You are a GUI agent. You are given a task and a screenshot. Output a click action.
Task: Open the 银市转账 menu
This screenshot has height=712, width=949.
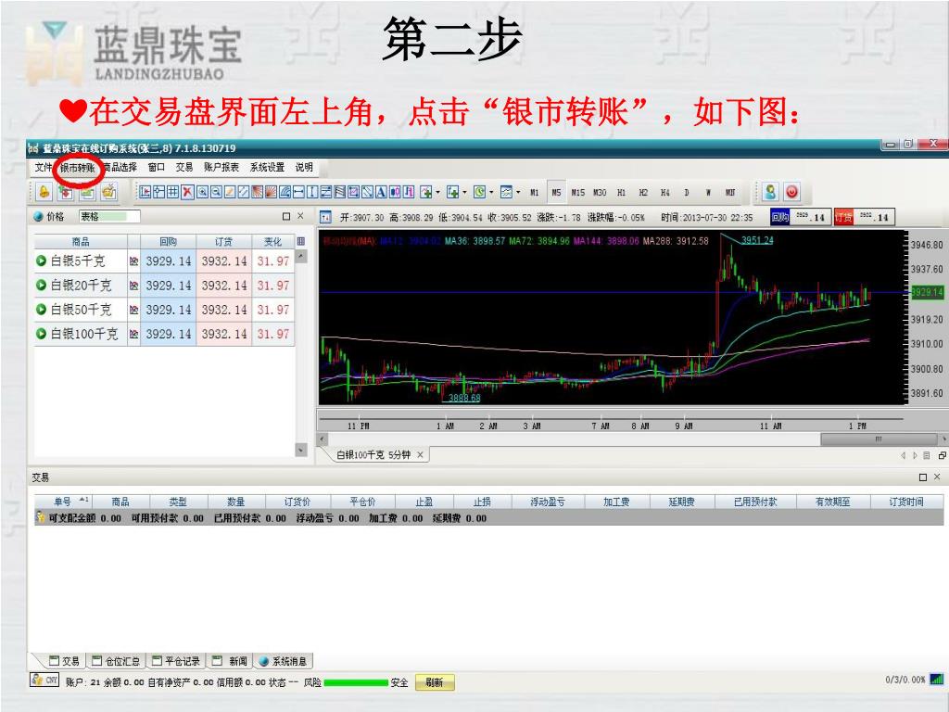tap(78, 168)
